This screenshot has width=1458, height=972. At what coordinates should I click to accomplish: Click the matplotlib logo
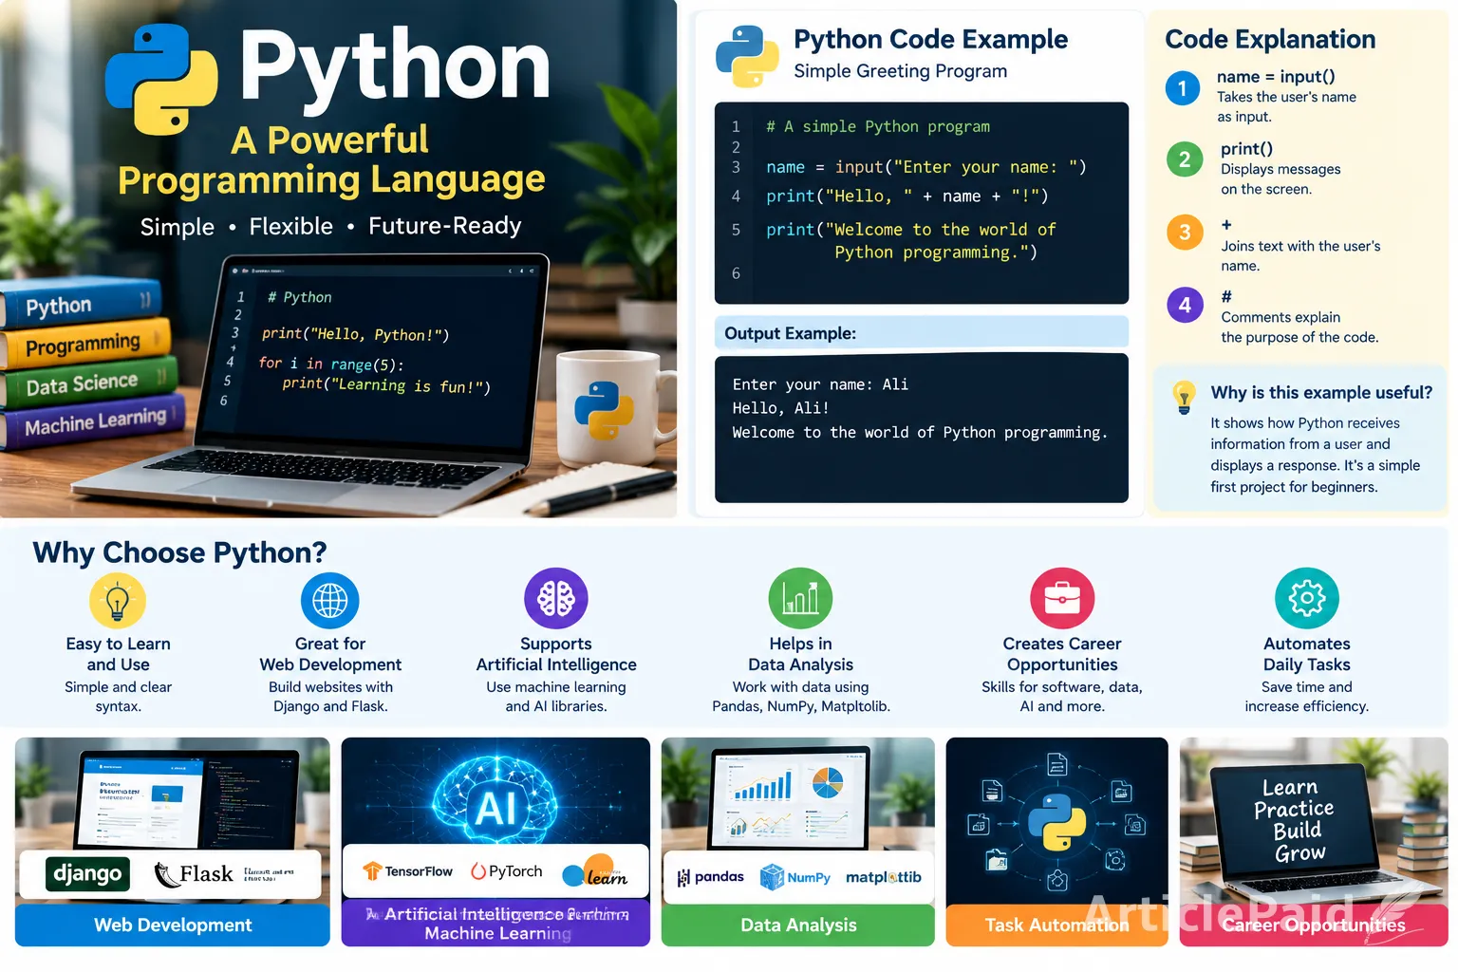(884, 877)
